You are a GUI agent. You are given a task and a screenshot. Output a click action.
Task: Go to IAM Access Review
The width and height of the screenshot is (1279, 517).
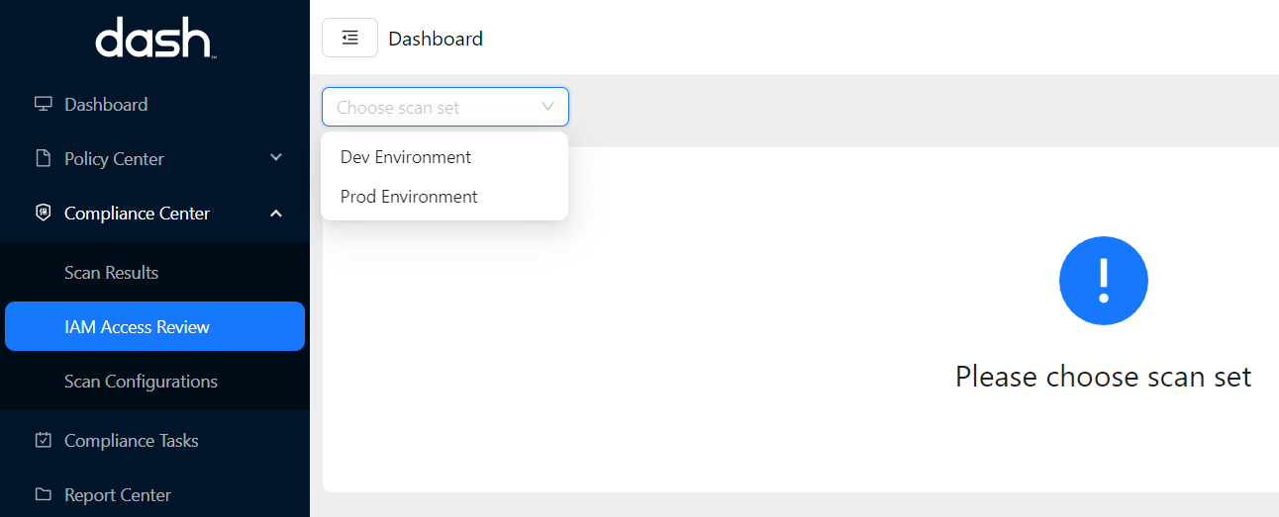coord(137,326)
